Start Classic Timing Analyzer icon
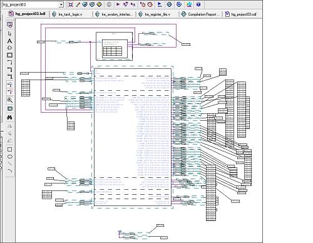This screenshot has width=313, height=243. click(x=133, y=4)
